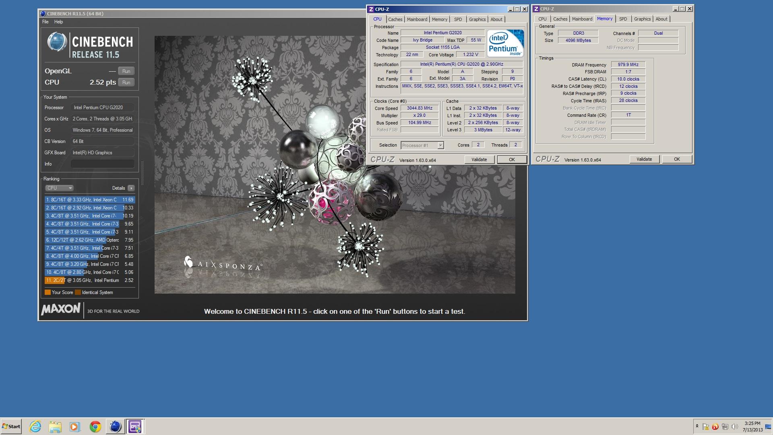Switch to Graphics tab in left CPU-Z

click(477, 19)
